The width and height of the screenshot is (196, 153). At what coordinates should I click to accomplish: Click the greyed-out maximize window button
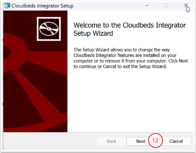[166, 5]
